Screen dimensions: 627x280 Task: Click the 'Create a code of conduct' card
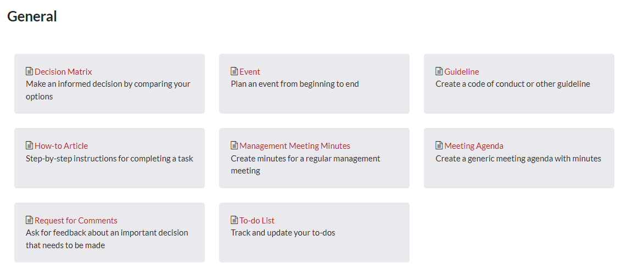(x=519, y=83)
